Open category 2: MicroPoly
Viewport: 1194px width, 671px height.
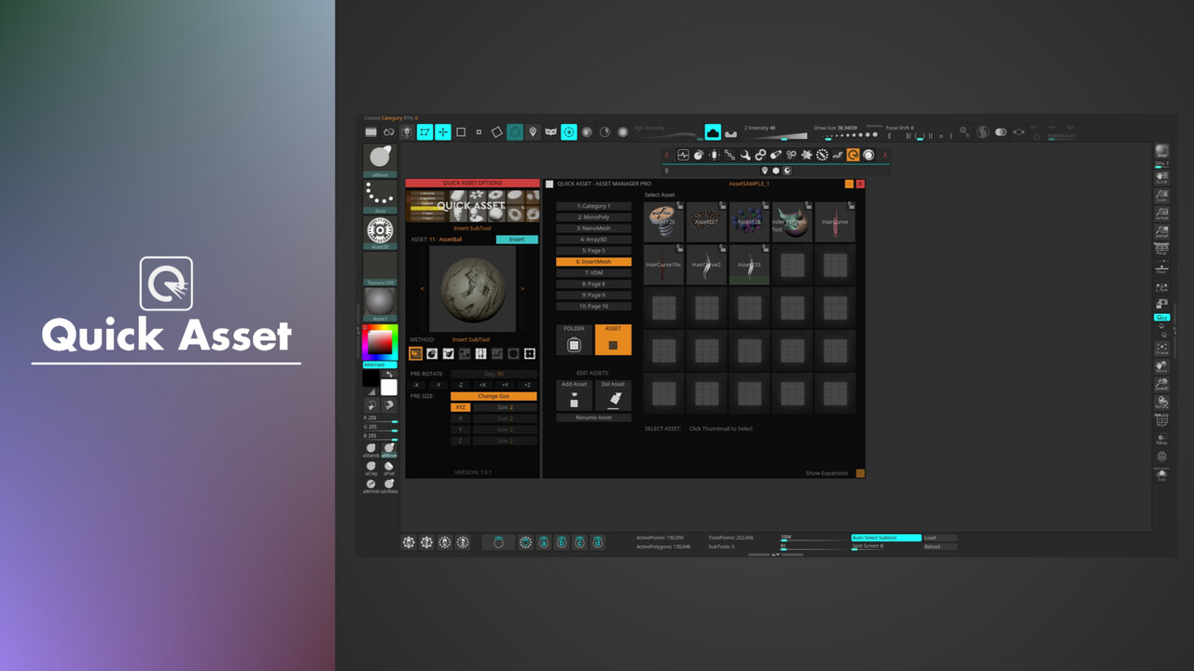(x=593, y=217)
